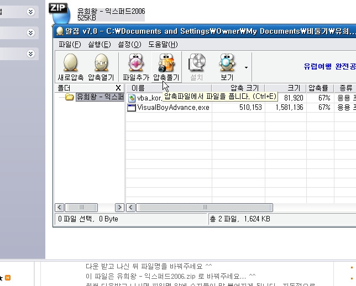Close the 폴더 pane with X

[118, 88]
